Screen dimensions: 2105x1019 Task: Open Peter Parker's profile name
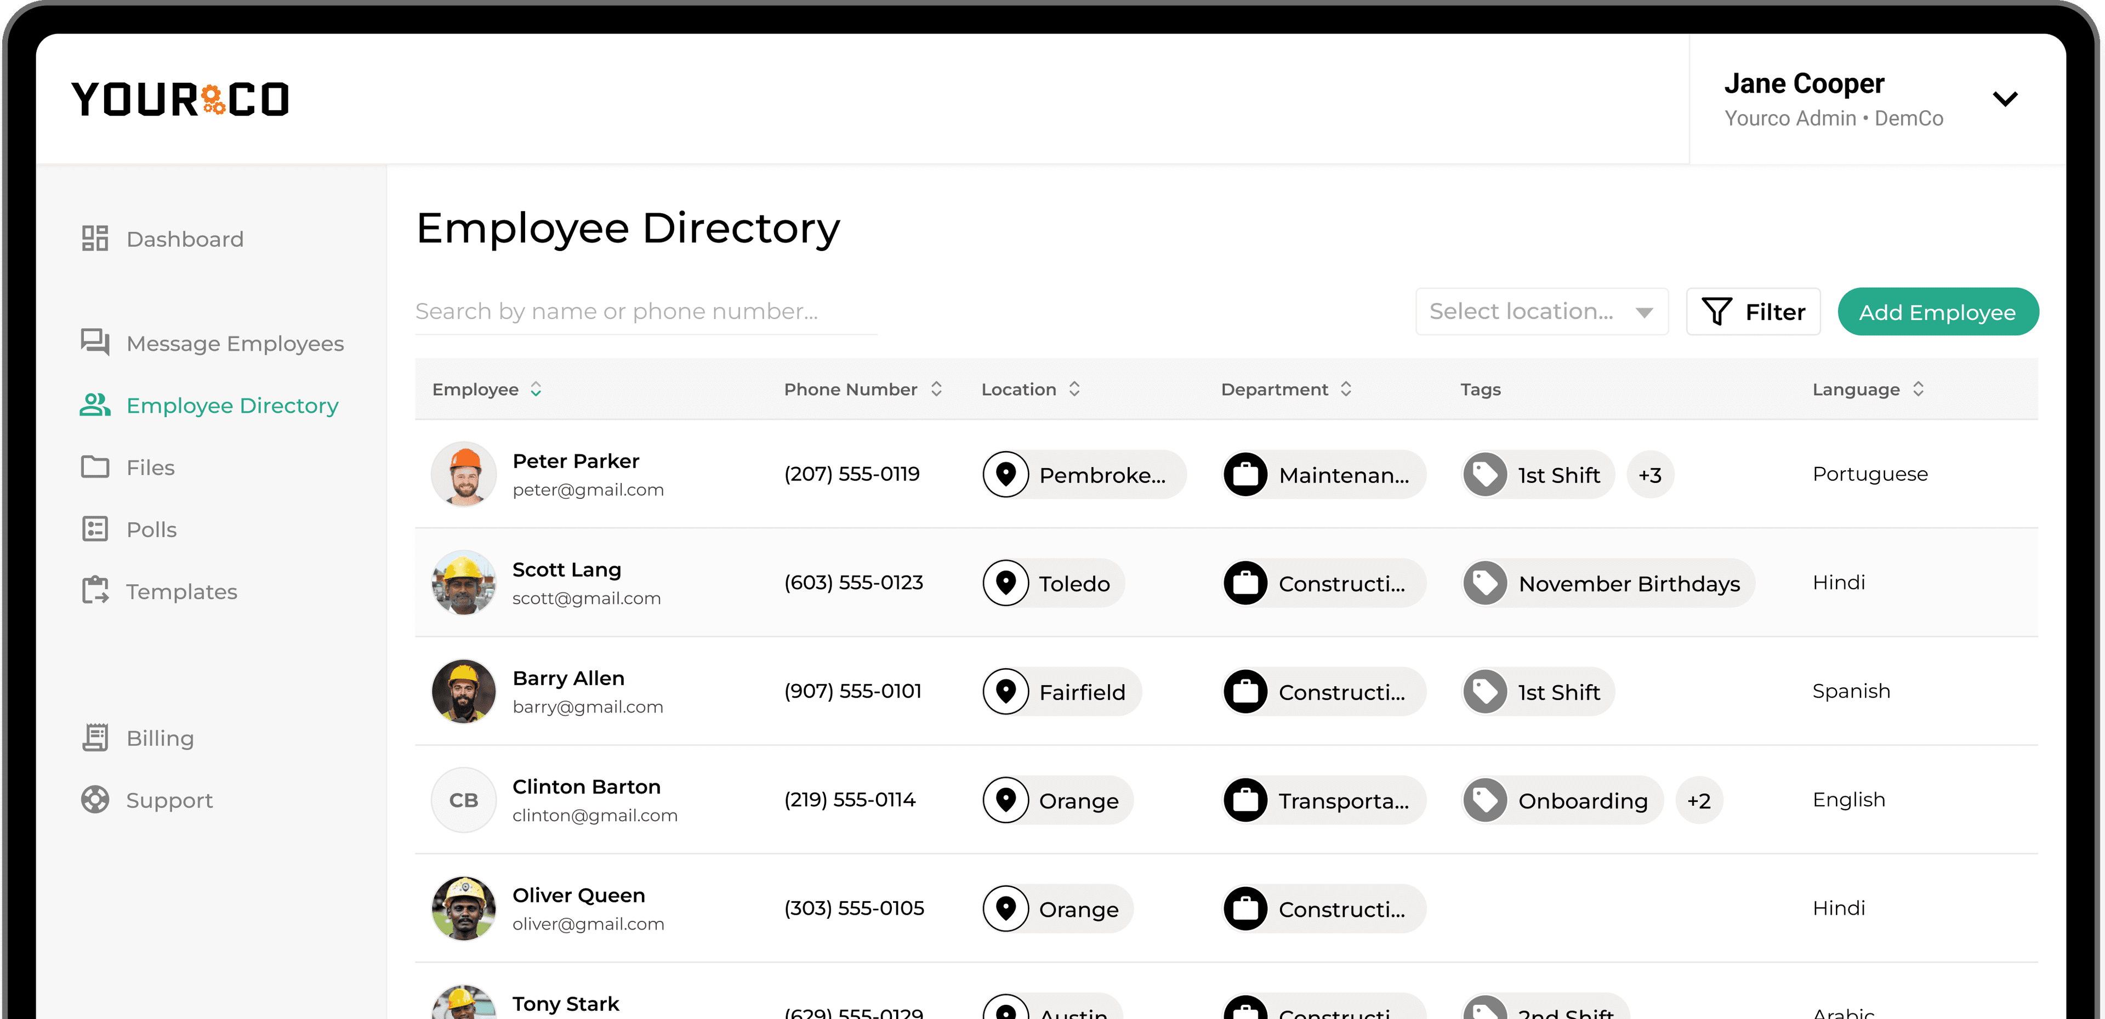click(x=575, y=461)
